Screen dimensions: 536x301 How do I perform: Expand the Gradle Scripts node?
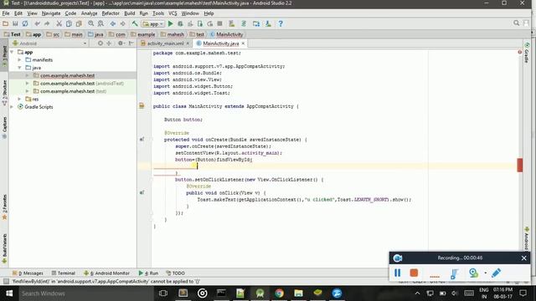tap(13, 107)
